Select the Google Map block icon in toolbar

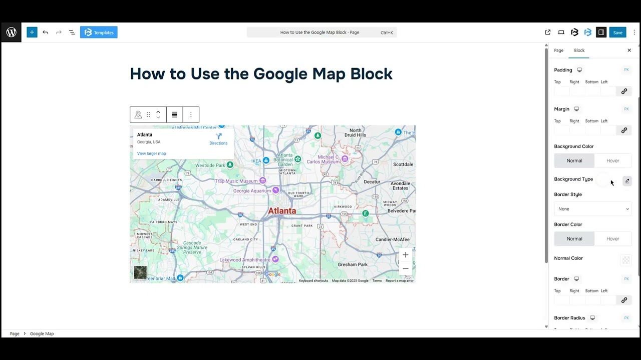pos(138,114)
